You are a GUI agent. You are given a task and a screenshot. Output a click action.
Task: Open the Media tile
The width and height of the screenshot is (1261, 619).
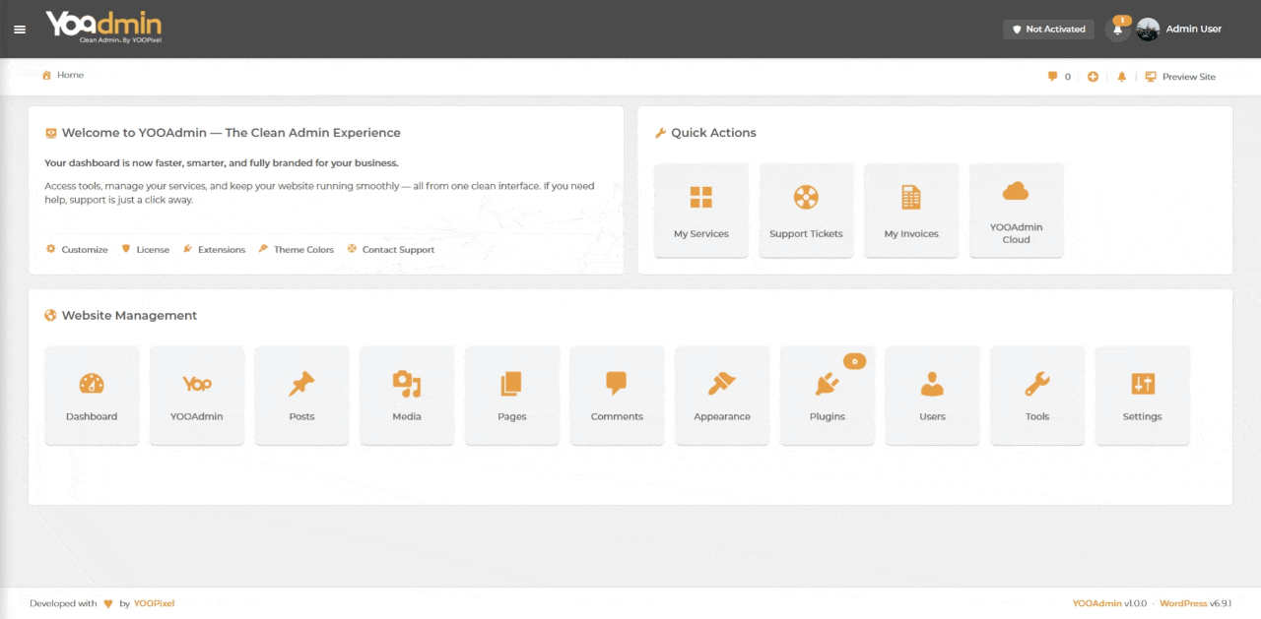(407, 395)
